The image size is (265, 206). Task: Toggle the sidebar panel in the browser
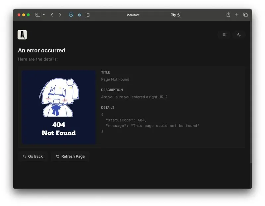(37, 15)
